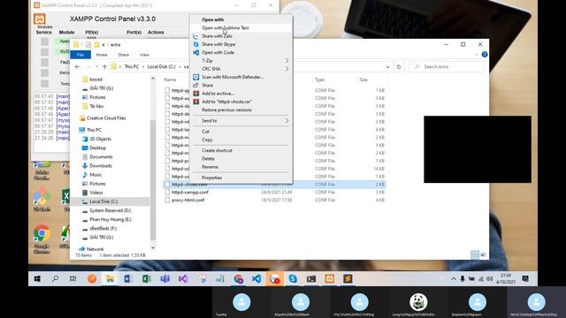This screenshot has width=566, height=318.
Task: Refresh the Explorer address bar
Action: (x=399, y=67)
